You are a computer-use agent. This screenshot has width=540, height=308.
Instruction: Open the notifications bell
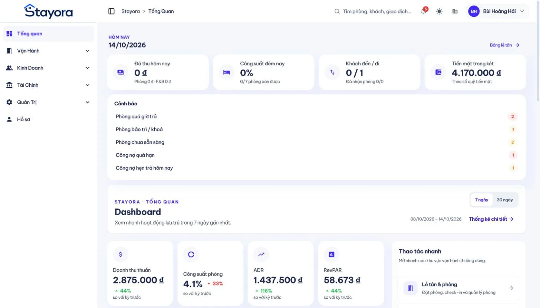pyautogui.click(x=424, y=11)
